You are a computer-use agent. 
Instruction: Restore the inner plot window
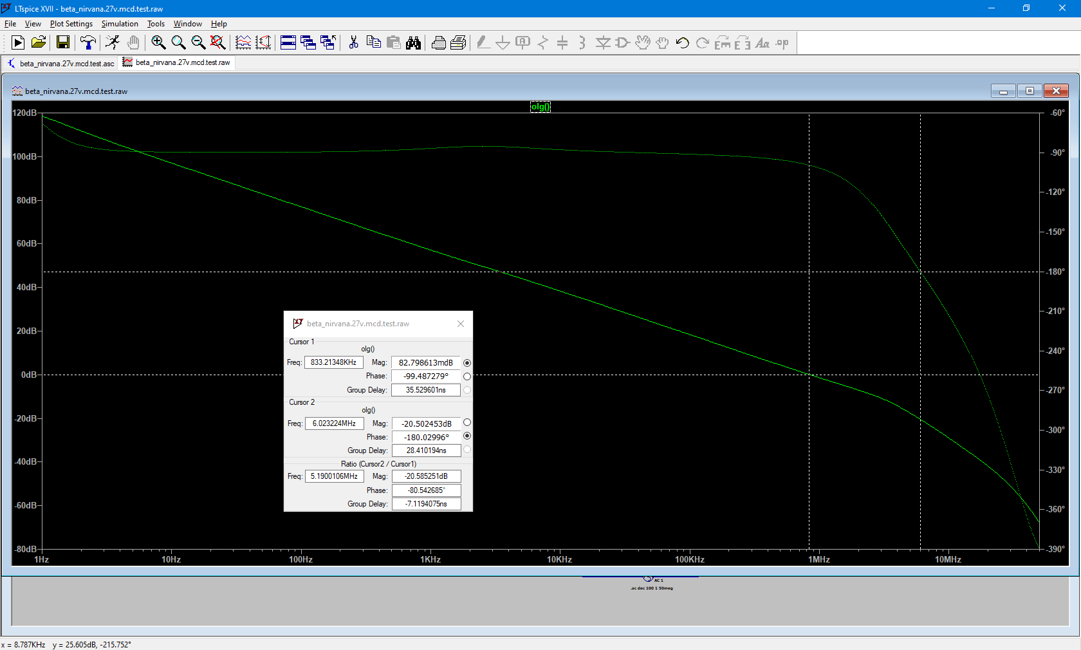click(x=1030, y=91)
